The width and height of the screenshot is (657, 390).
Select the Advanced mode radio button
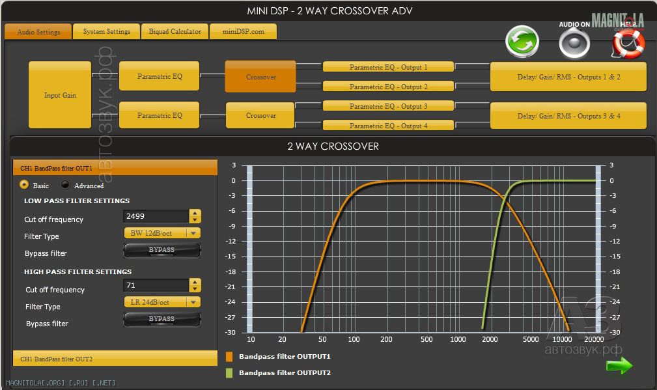pyautogui.click(x=65, y=184)
